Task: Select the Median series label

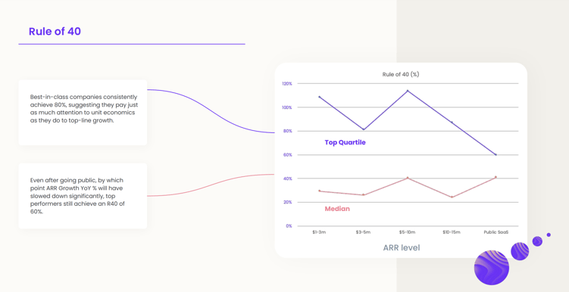Action: pos(337,209)
